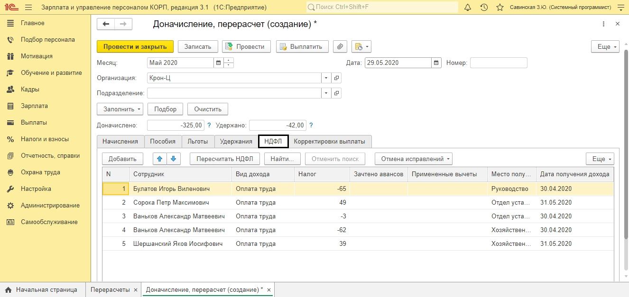Screen dimensions: 629x297
Task: Switch to the Корректировки выплаты tab
Action: (x=329, y=141)
